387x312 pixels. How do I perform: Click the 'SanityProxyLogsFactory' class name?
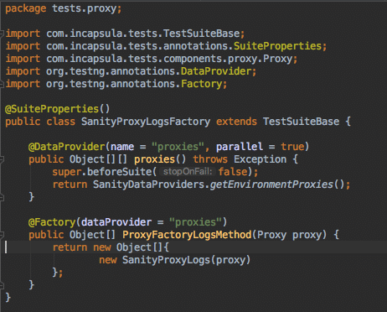(146, 122)
